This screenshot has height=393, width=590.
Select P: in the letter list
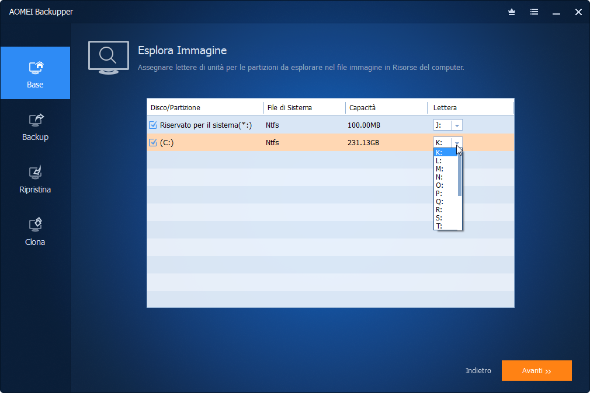(x=446, y=194)
